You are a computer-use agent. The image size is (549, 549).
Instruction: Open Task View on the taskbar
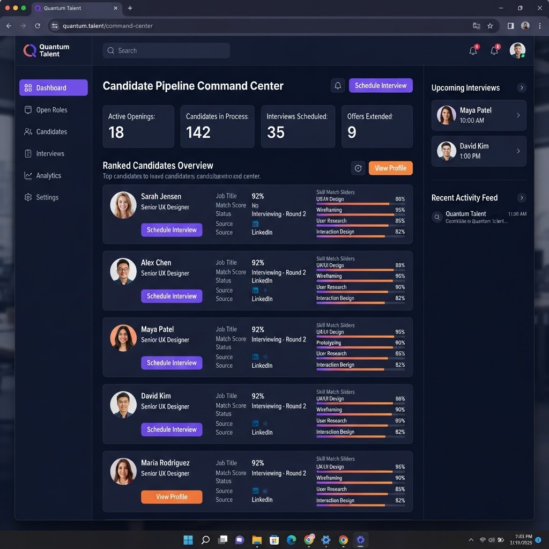(222, 540)
